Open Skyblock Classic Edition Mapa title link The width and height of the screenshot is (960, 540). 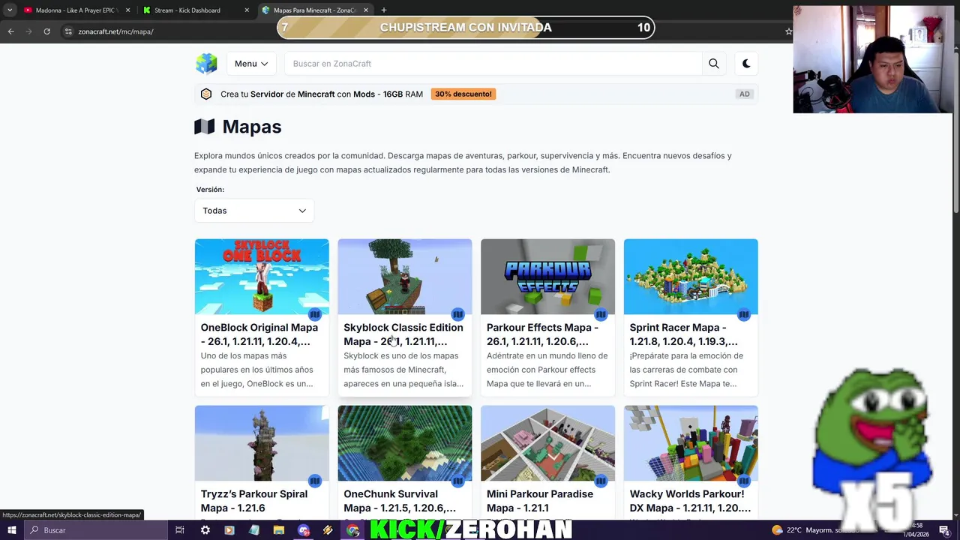coord(403,334)
